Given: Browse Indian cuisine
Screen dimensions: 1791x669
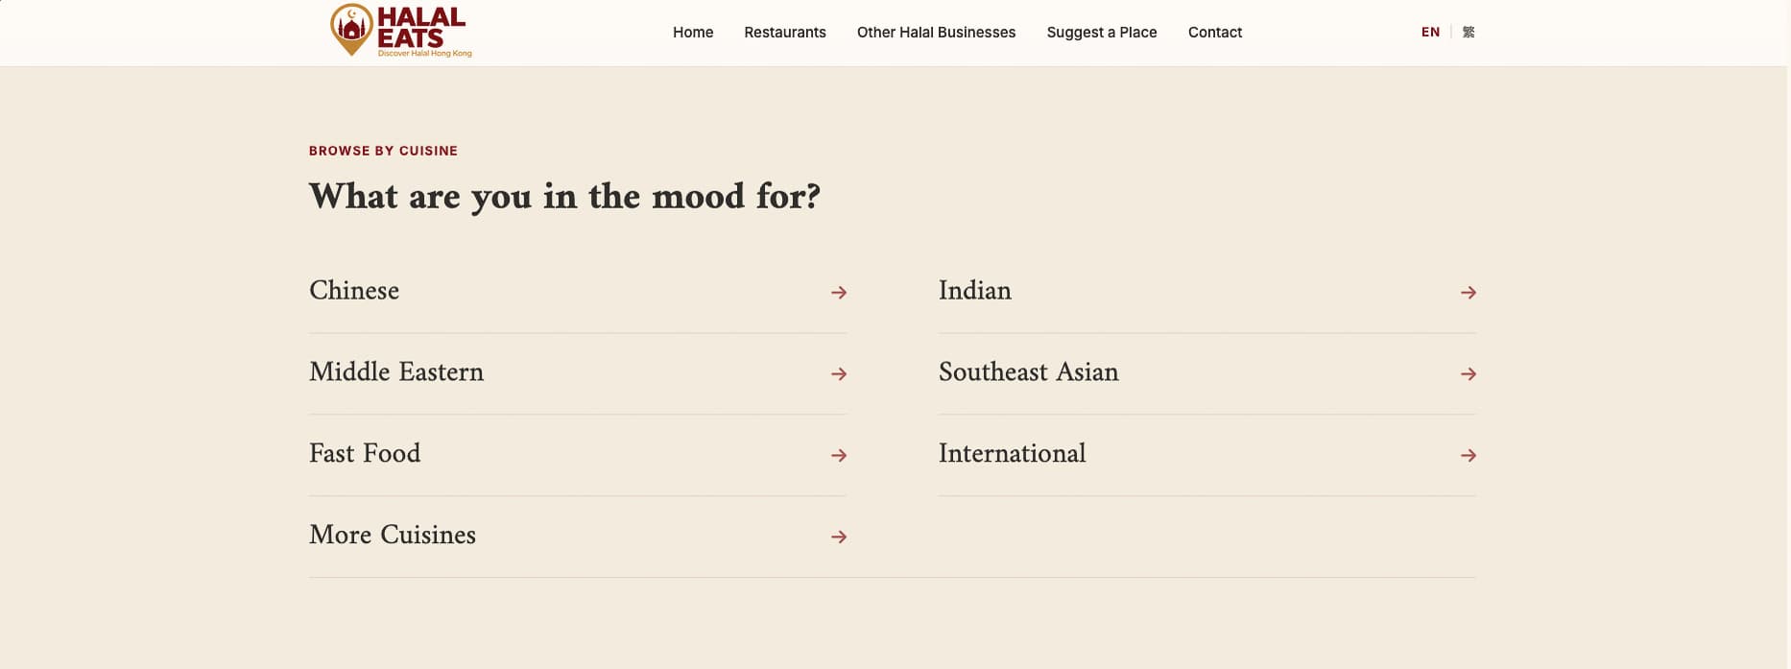Looking at the screenshot, I should coord(1207,292).
